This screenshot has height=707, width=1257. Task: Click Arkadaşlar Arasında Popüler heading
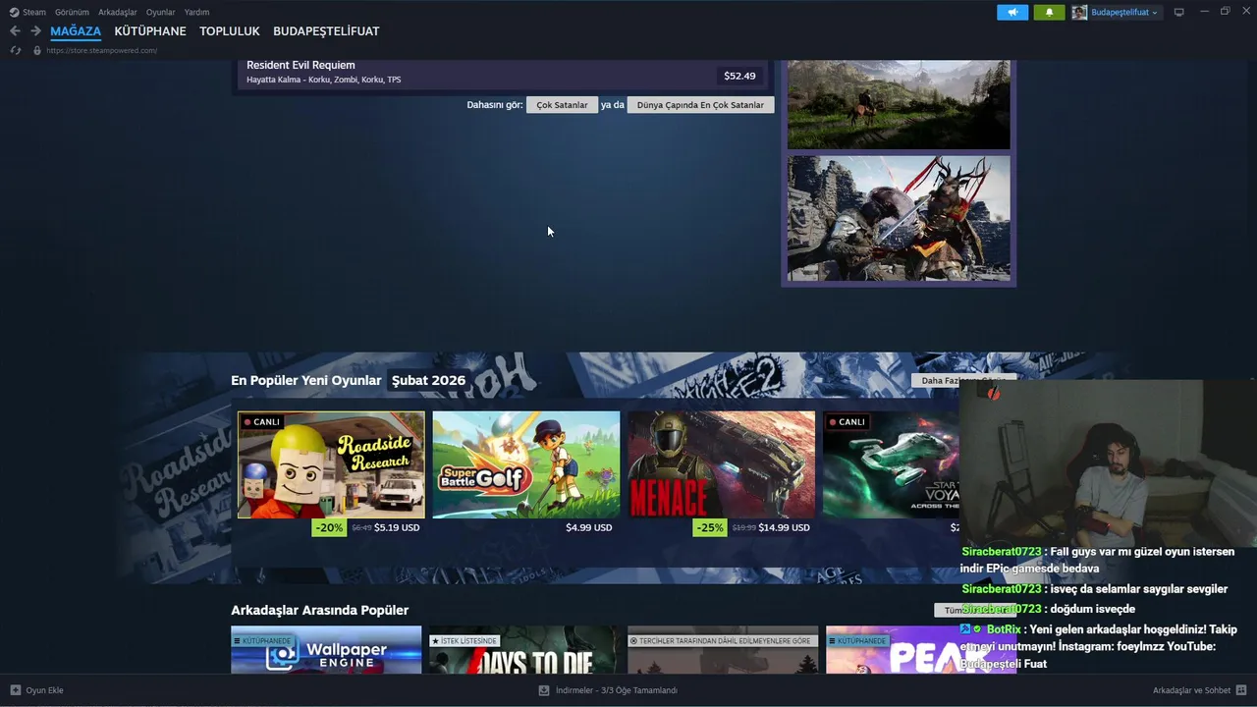(x=320, y=610)
